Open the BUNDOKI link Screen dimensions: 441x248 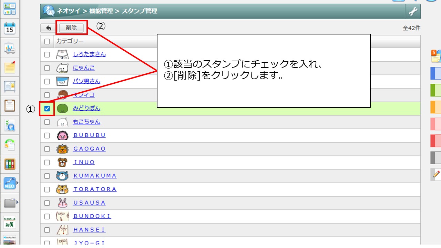point(92,216)
